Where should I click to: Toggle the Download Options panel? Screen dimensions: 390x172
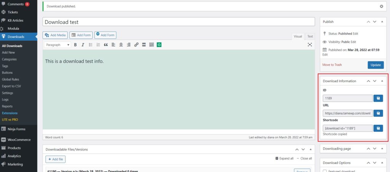coord(382,163)
